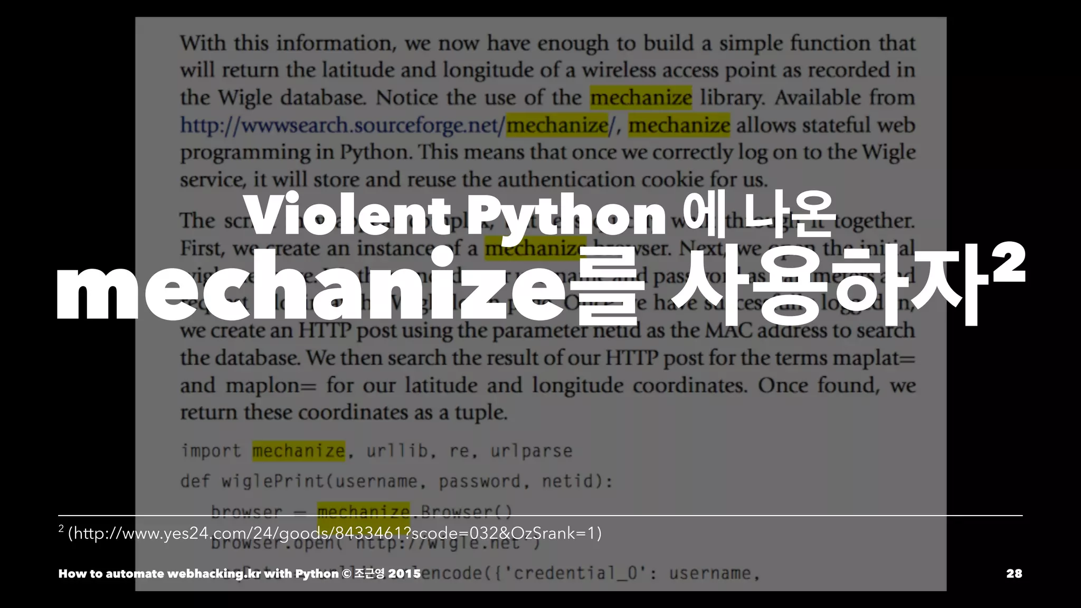Click the highlighted 'mechanize' in import line
Image resolution: width=1081 pixels, height=608 pixels.
(299, 451)
